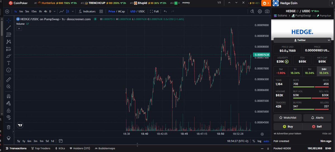The height and width of the screenshot is (152, 335).
Task: Open the Hedge Coin three-dot menu
Action: point(331,3)
